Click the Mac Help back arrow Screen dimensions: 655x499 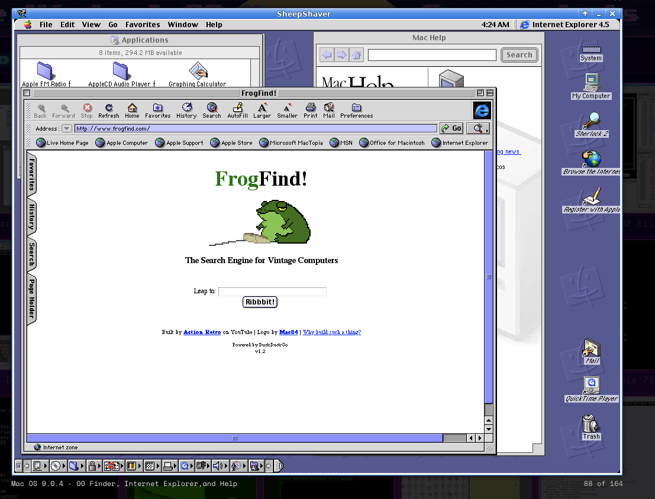pos(327,55)
